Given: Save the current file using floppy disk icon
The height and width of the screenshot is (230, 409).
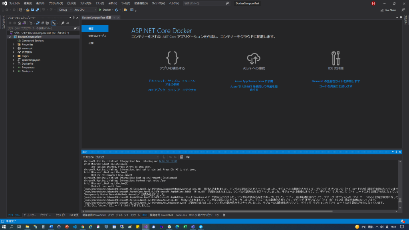Looking at the screenshot, I should [x=33, y=10].
